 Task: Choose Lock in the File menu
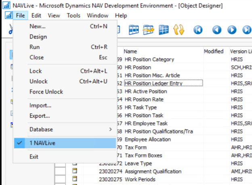pyautogui.click(x=65, y=71)
